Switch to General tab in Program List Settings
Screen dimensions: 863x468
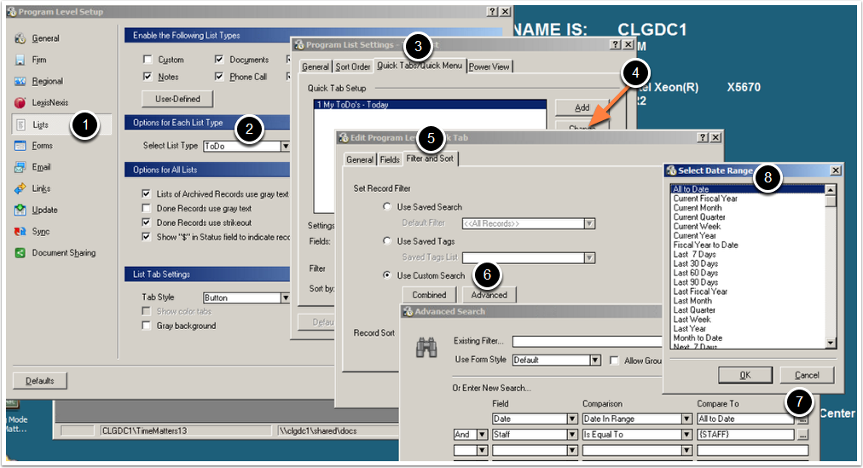pyautogui.click(x=315, y=66)
